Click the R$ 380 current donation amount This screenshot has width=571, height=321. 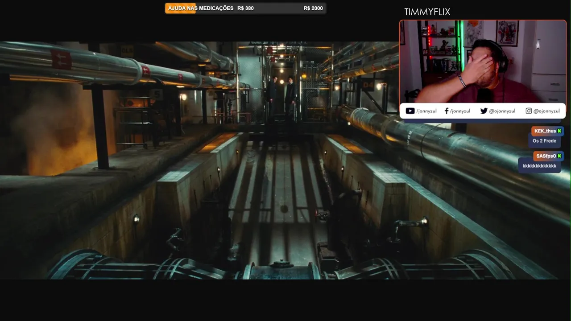tap(245, 8)
